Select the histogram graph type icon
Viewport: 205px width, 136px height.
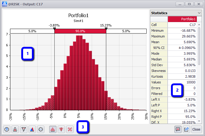(x=53, y=129)
